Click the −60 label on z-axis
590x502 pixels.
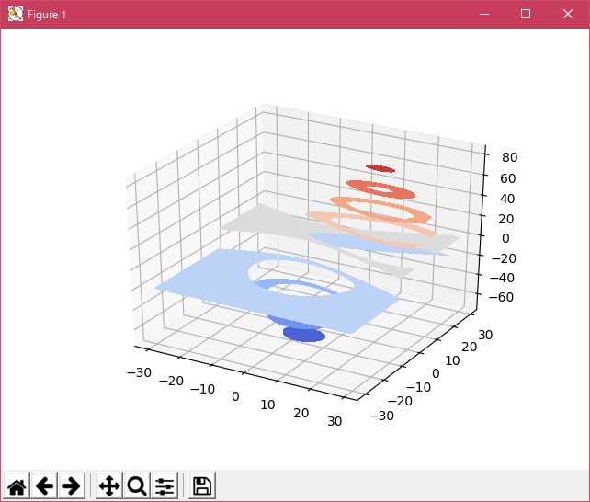click(x=504, y=297)
